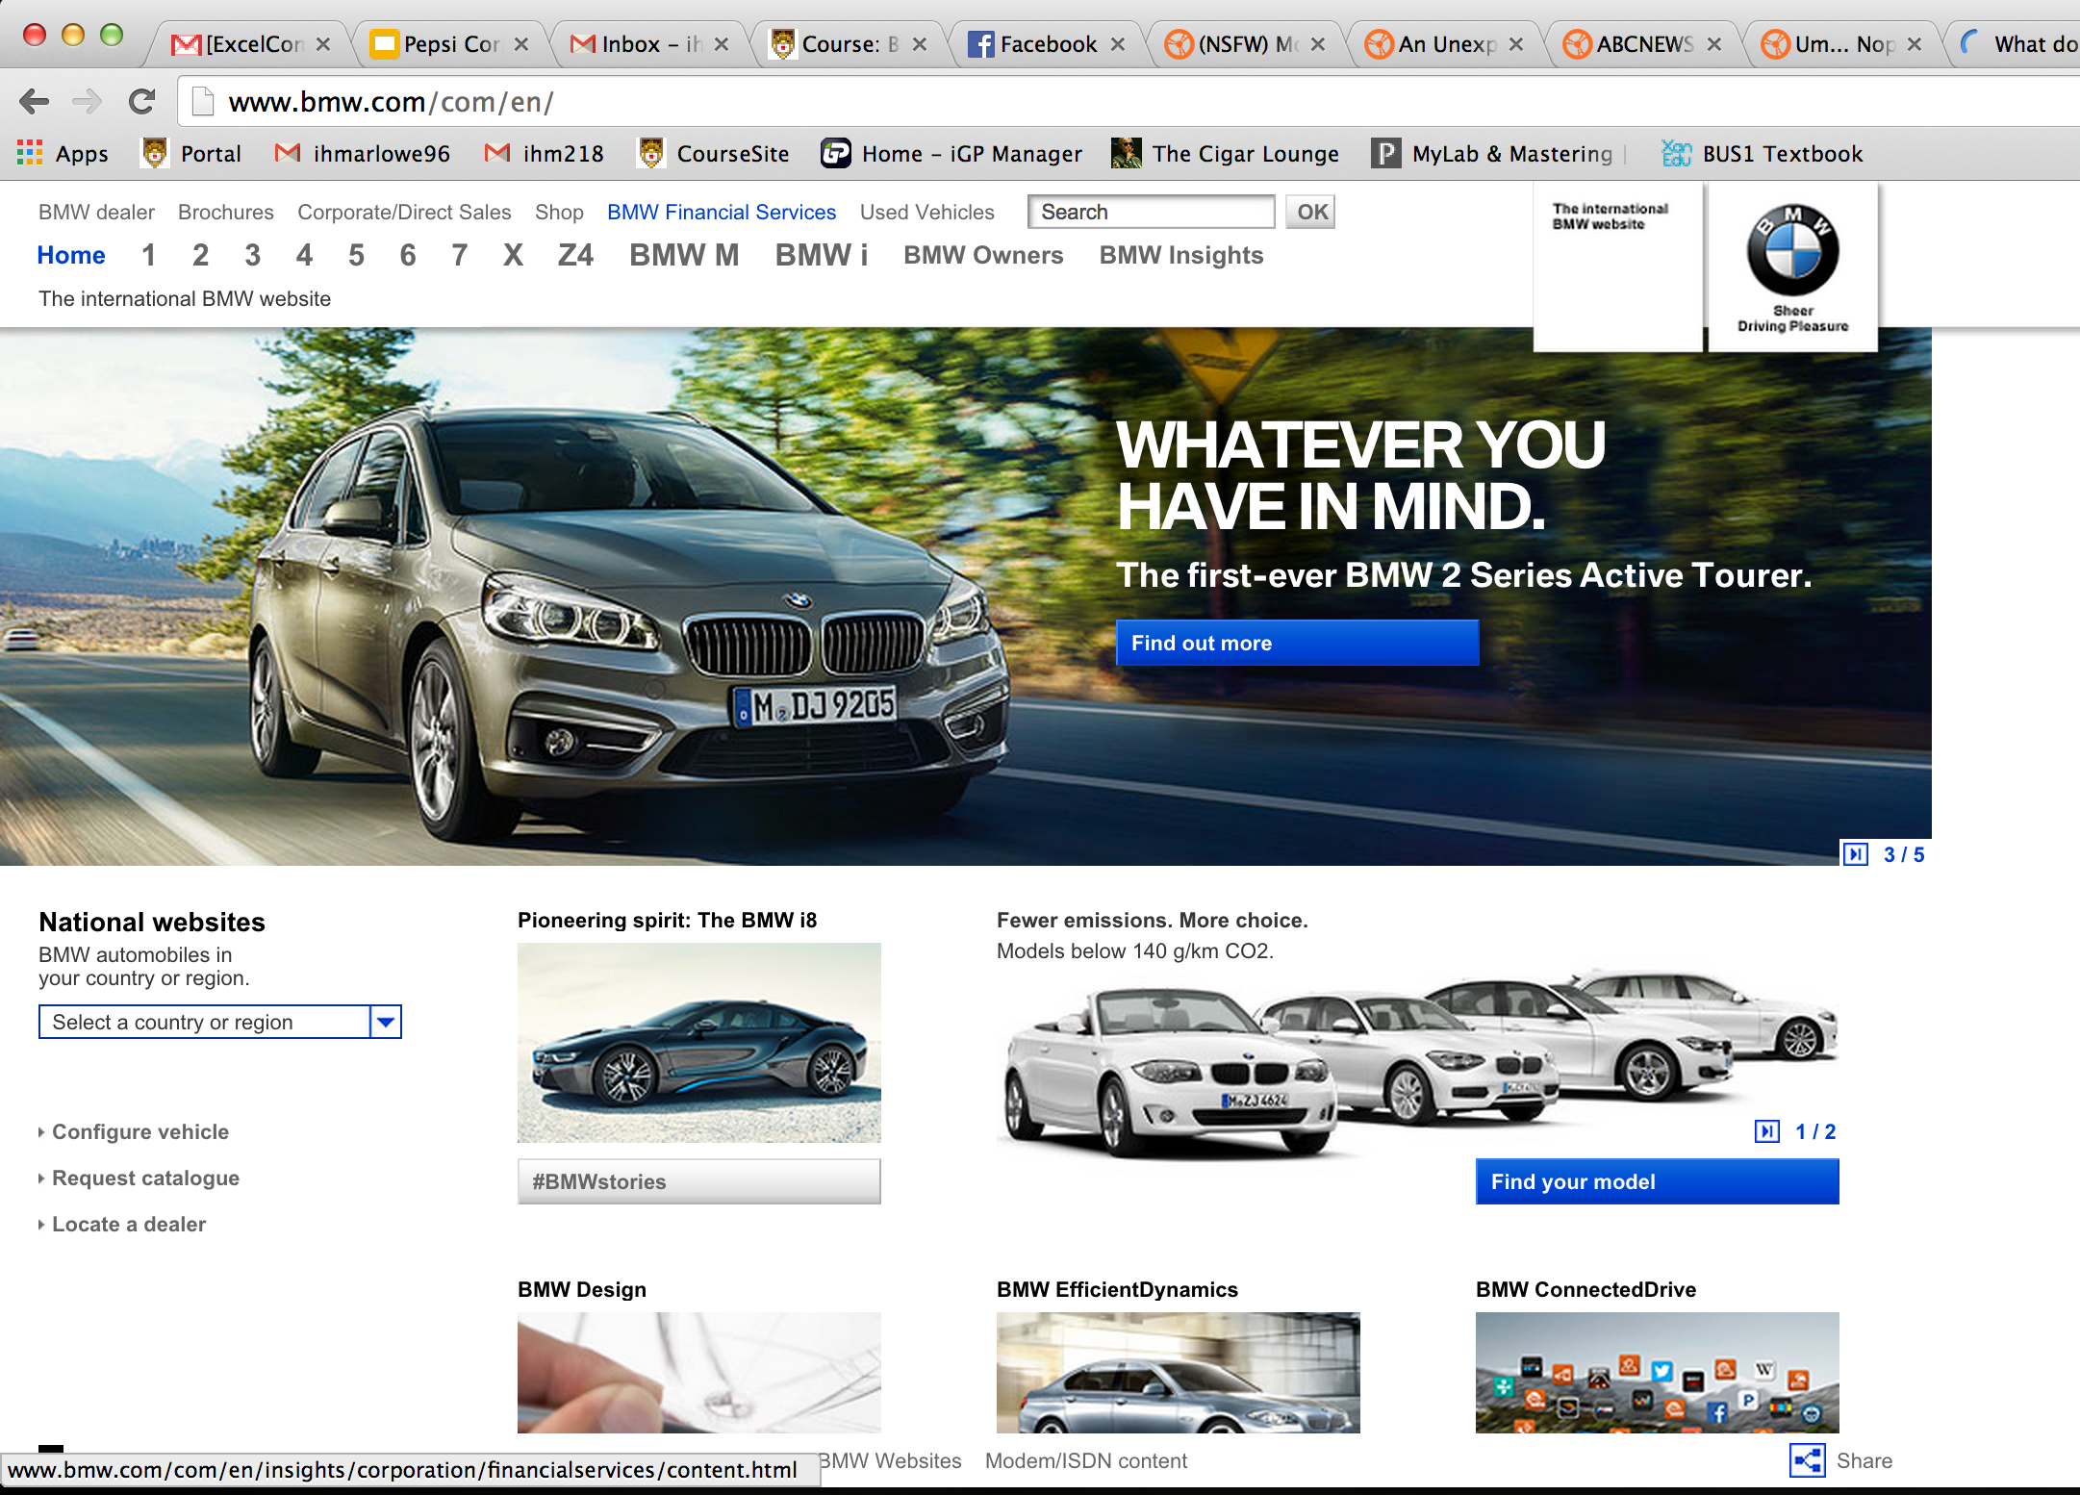Go back with the browser back arrow
Viewport: 2080px width, 1495px height.
click(35, 101)
